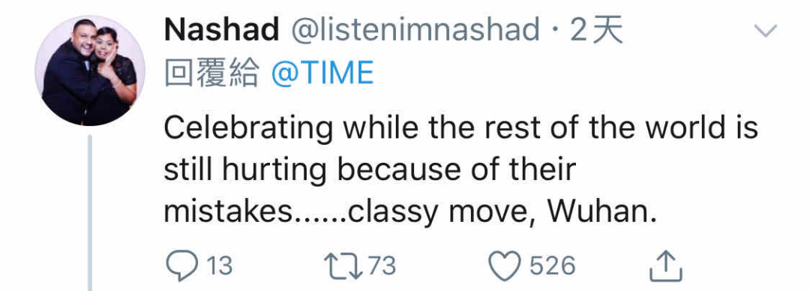Like the tweet with the heart icon
Screen dimensions: 810x291
pyautogui.click(x=505, y=265)
